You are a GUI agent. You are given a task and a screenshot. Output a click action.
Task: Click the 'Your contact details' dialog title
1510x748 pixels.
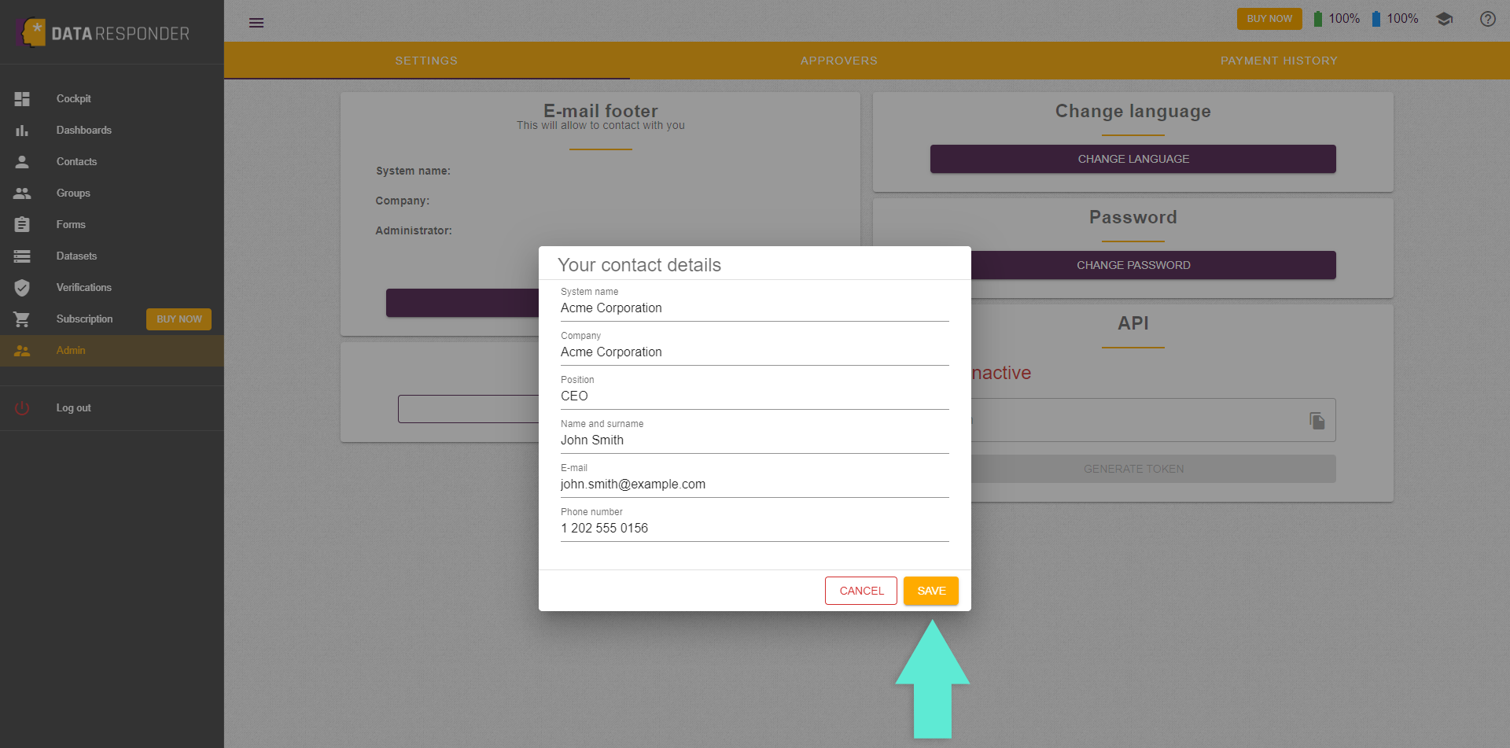[639, 265]
